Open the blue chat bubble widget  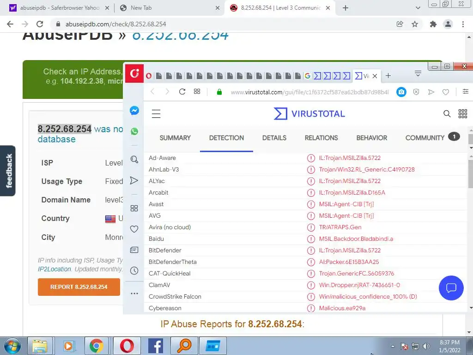point(451,288)
